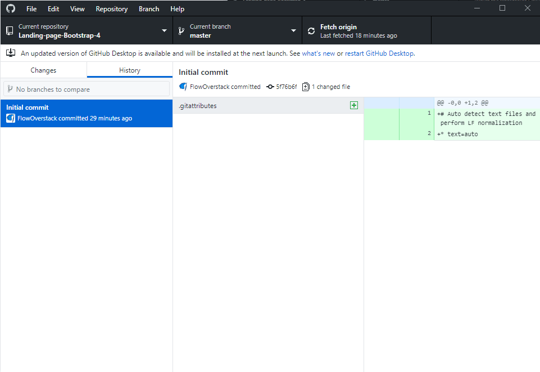The width and height of the screenshot is (540, 372).
Task: Click FlowOverstack committed text in details header
Action: coord(225,87)
